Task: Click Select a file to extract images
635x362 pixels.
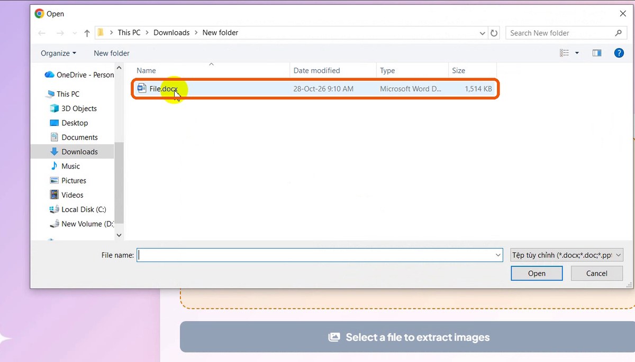Action: [x=408, y=337]
